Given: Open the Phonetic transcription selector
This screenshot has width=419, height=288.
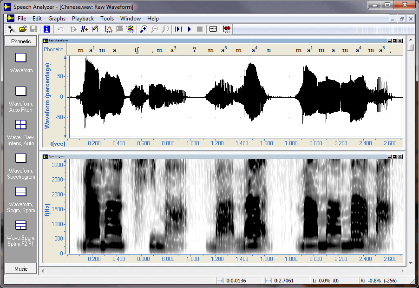Looking at the screenshot, I should coord(53,49).
